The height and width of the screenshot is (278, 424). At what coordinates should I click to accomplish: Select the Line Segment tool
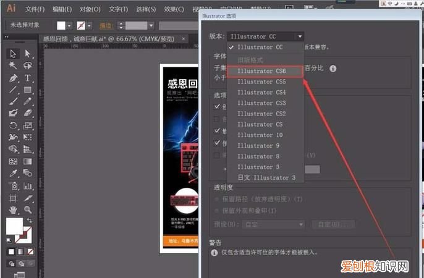(13, 90)
